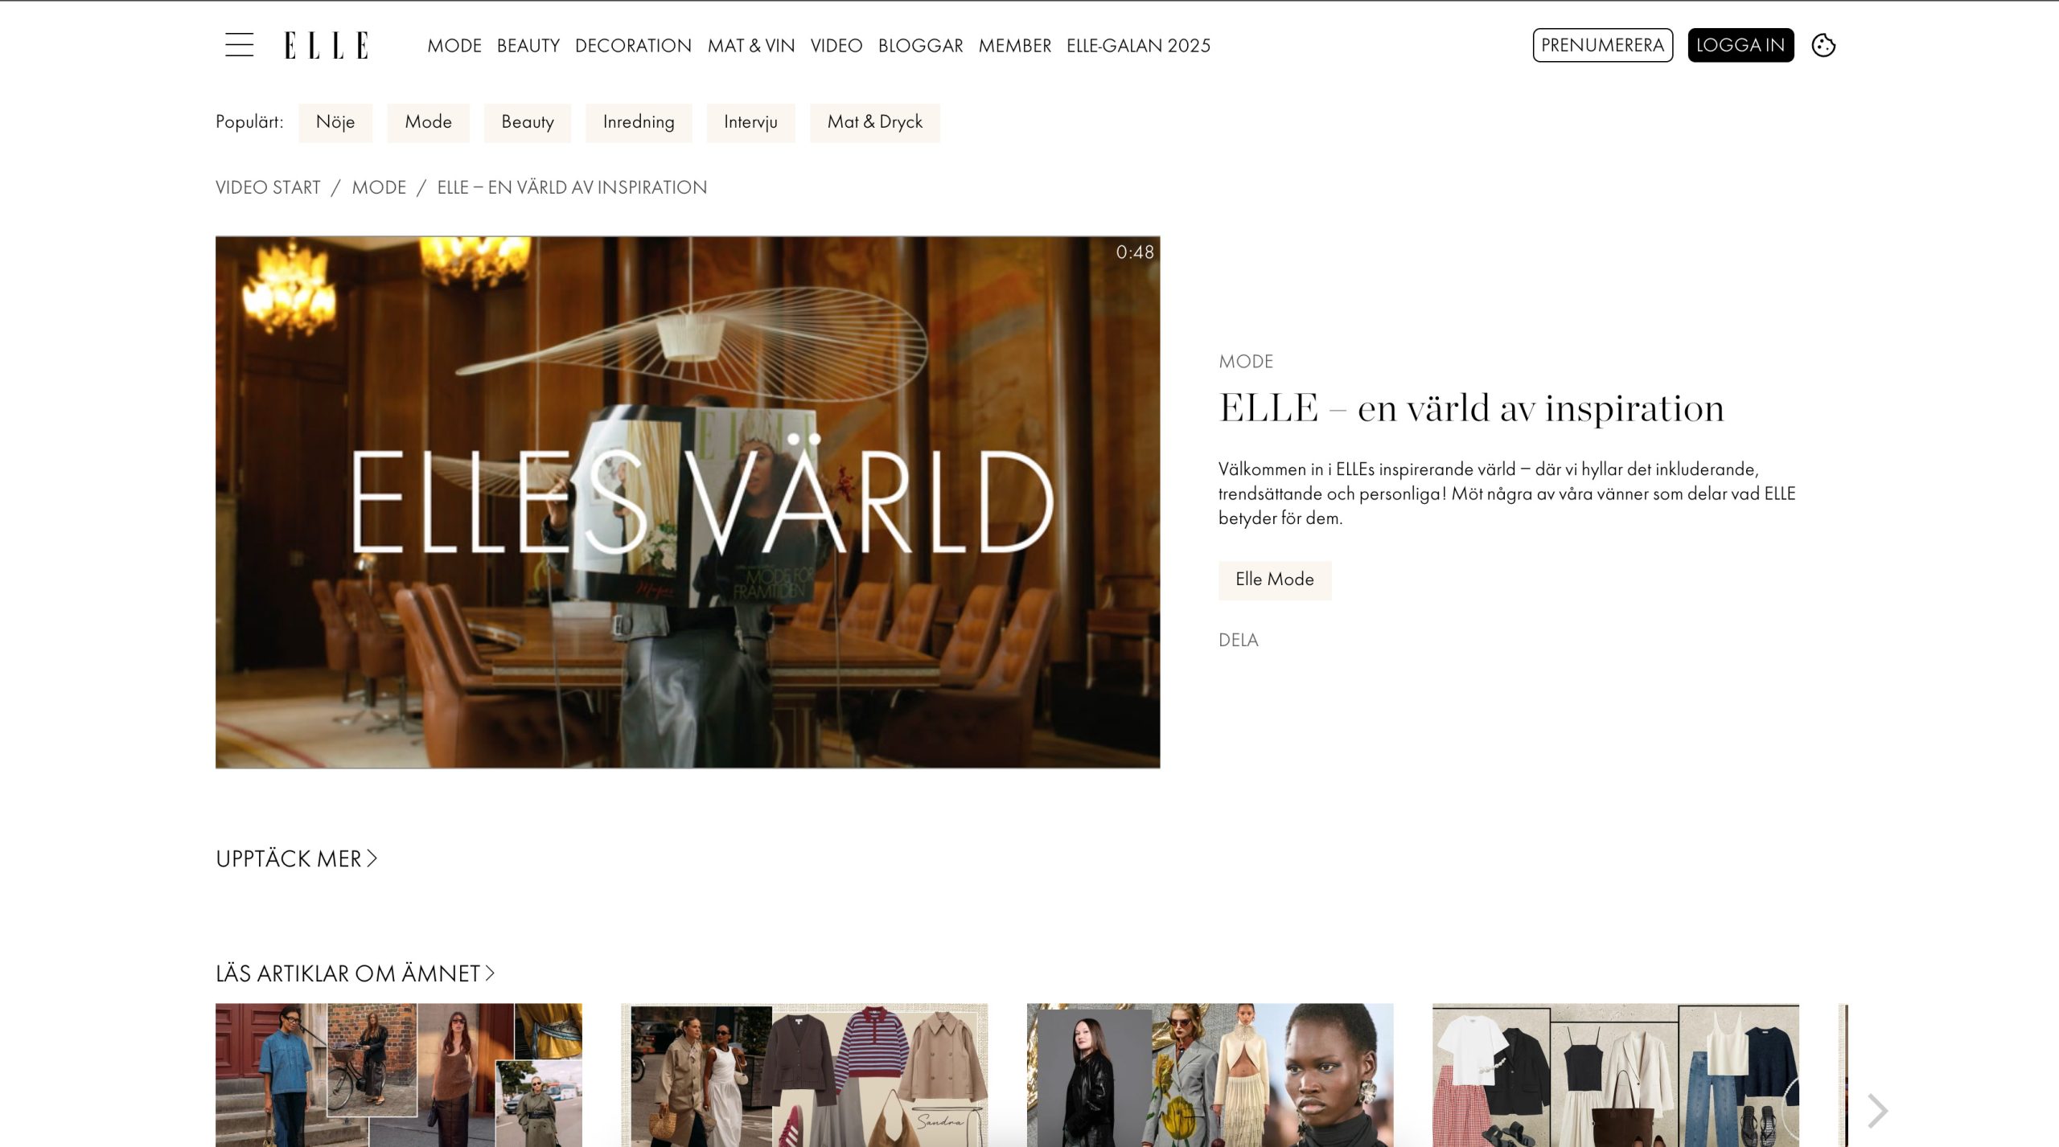
Task: Expand Läs artiklar om ämnet
Action: pyautogui.click(x=355, y=973)
